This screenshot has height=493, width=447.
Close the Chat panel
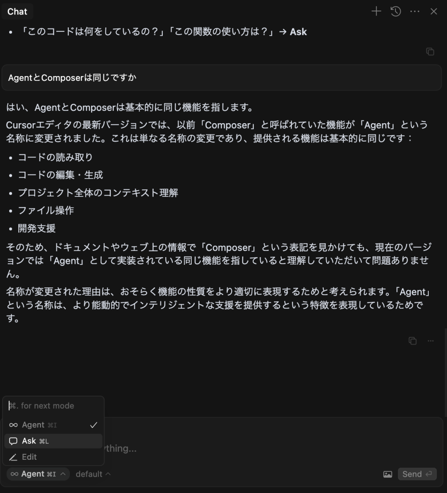pyautogui.click(x=434, y=12)
